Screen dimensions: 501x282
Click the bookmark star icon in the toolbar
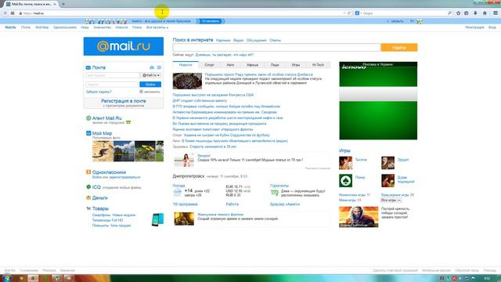click(459, 13)
